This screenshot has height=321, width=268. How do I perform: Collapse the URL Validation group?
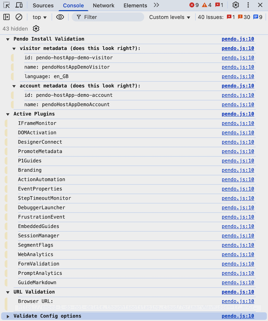8,292
